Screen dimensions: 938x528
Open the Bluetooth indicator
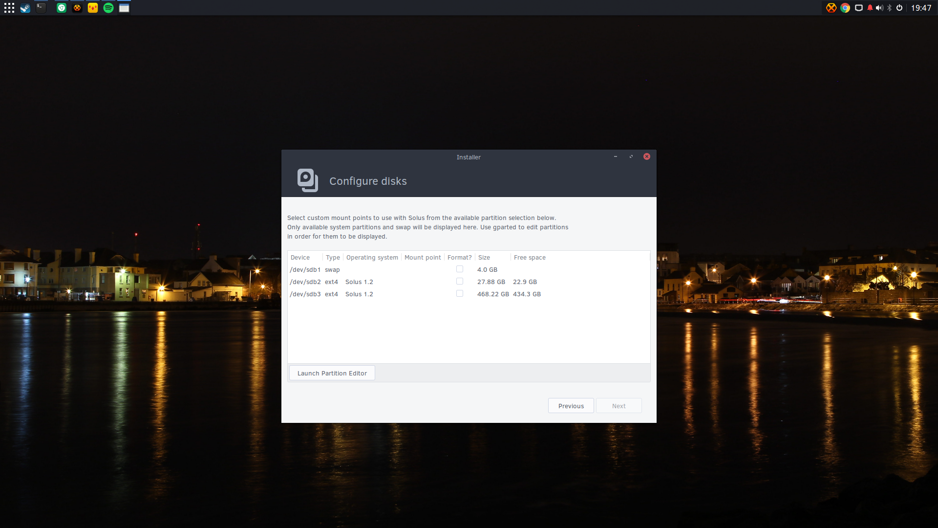coord(890,8)
